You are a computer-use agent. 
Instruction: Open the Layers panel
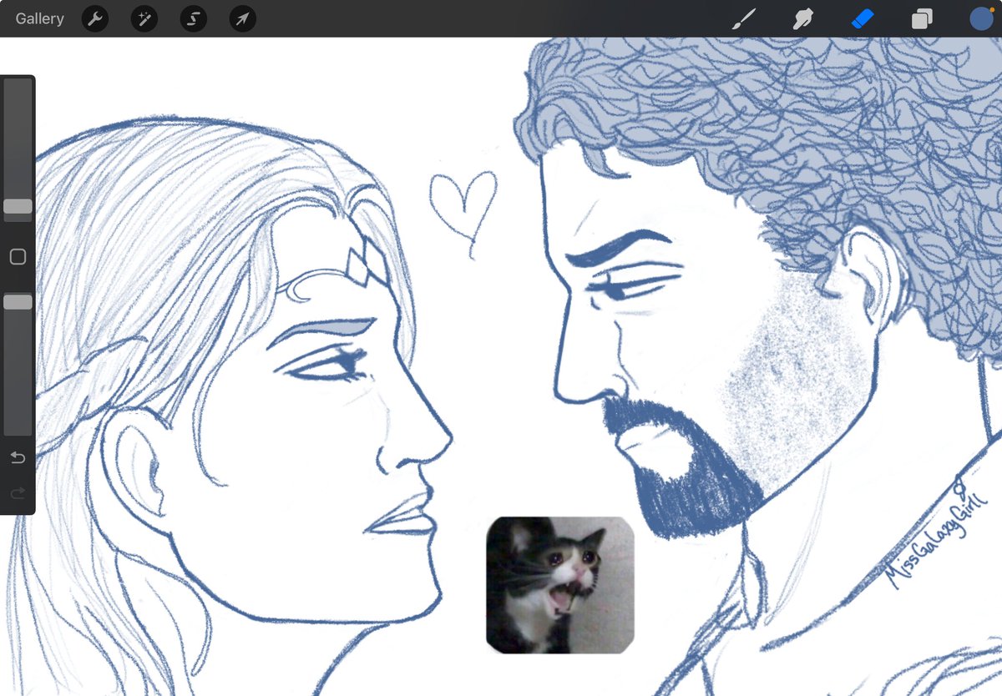(x=922, y=18)
